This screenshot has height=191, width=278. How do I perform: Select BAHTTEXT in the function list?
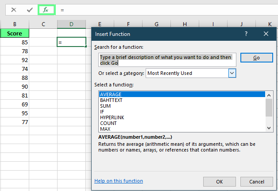click(x=112, y=100)
